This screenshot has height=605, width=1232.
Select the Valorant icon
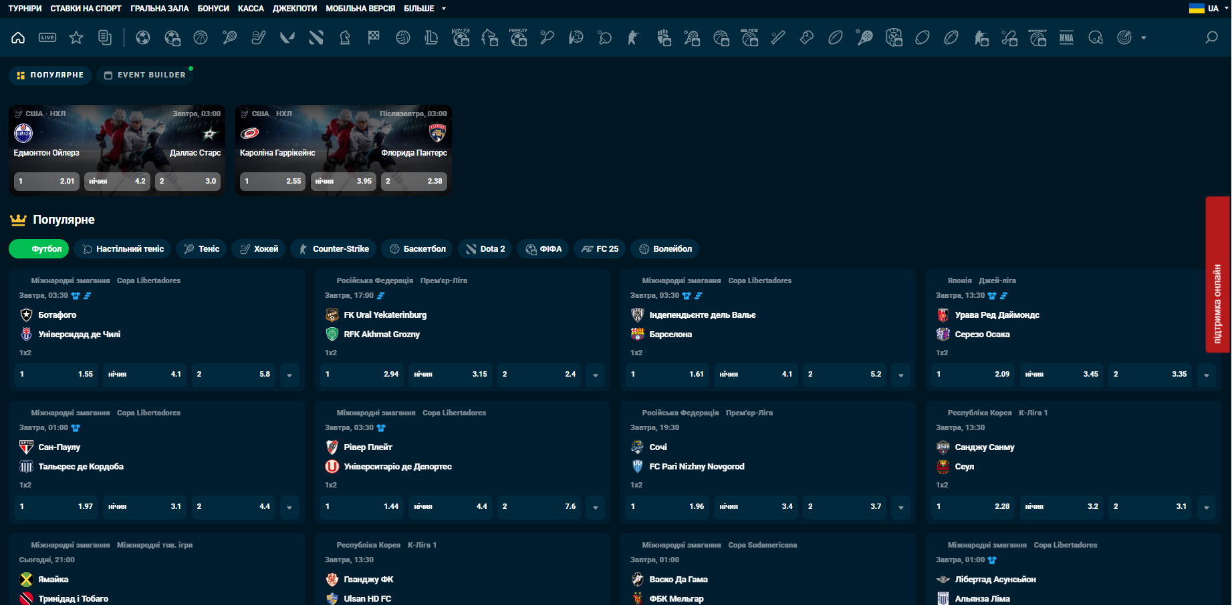[x=287, y=37]
